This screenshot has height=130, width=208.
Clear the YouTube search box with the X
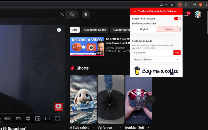(x=62, y=14)
